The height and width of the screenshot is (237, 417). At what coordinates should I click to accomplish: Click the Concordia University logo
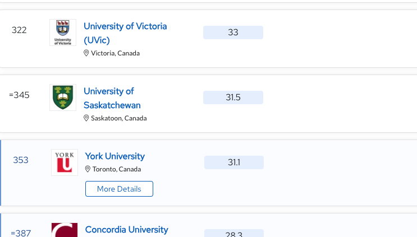click(65, 230)
